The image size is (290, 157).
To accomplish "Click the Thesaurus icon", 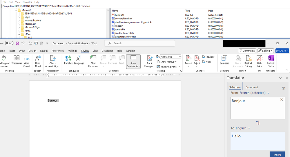I will (17, 60).
